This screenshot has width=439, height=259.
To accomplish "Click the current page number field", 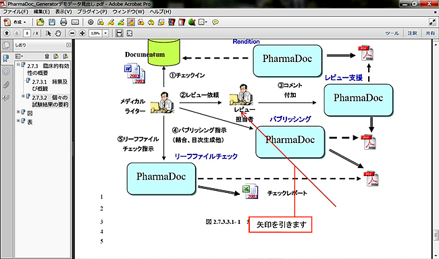I will pos(27,33).
